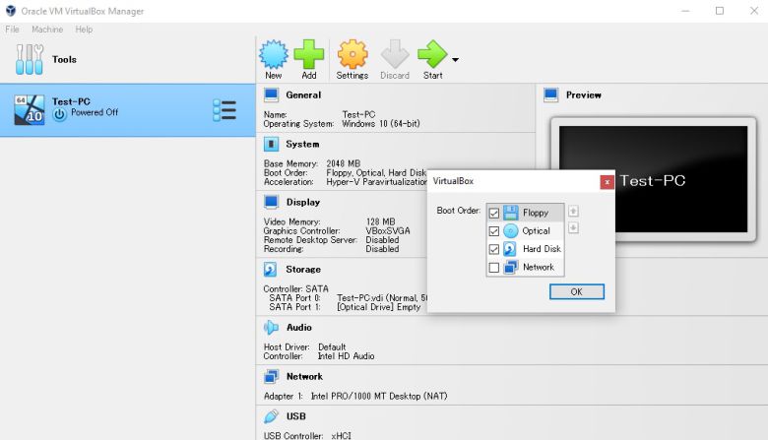Click the green Start arrow icon
This screenshot has height=440, width=768.
tap(431, 57)
